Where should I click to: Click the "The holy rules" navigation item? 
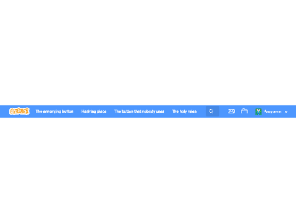coord(184,111)
